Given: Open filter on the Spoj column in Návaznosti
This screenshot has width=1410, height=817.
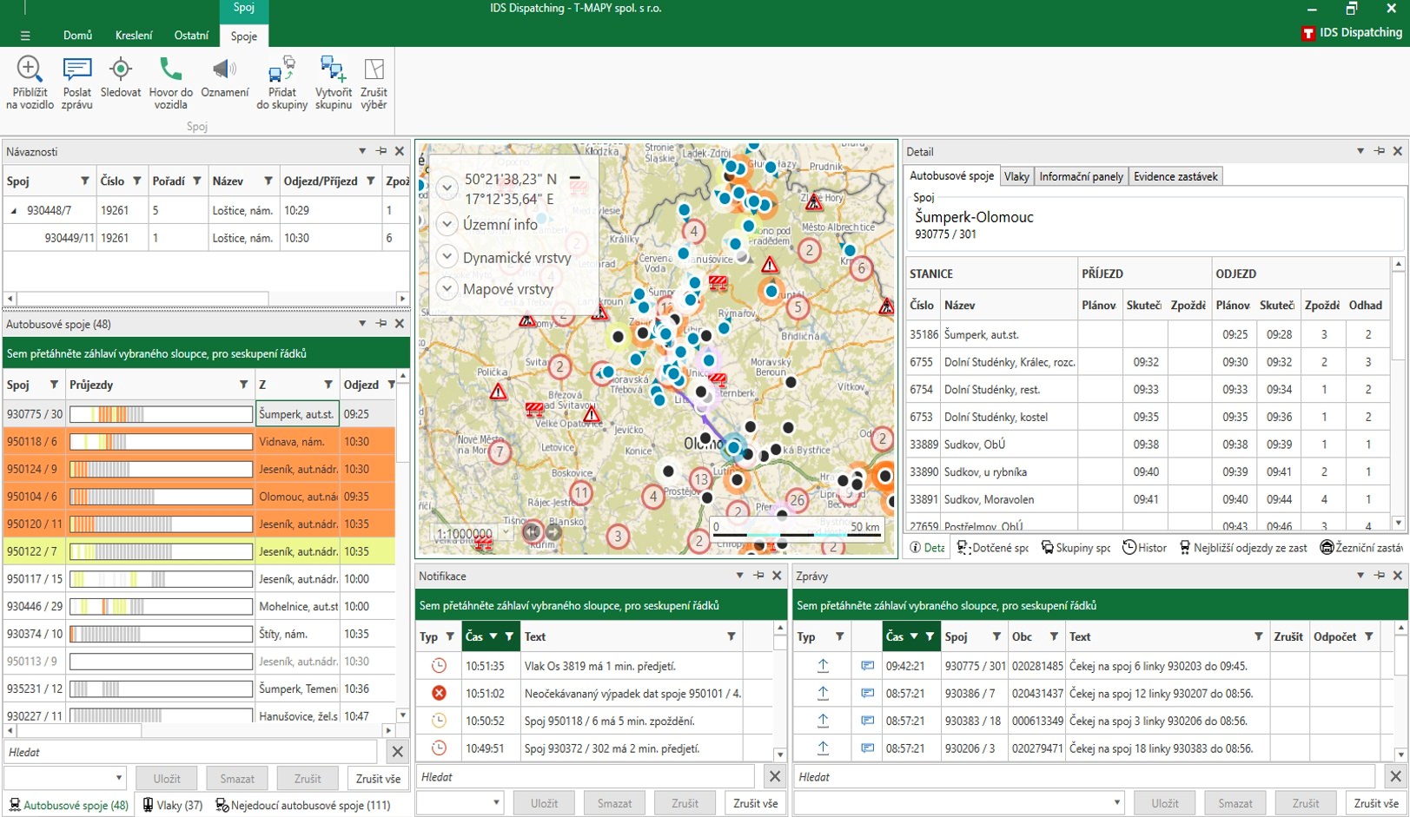Looking at the screenshot, I should (84, 181).
